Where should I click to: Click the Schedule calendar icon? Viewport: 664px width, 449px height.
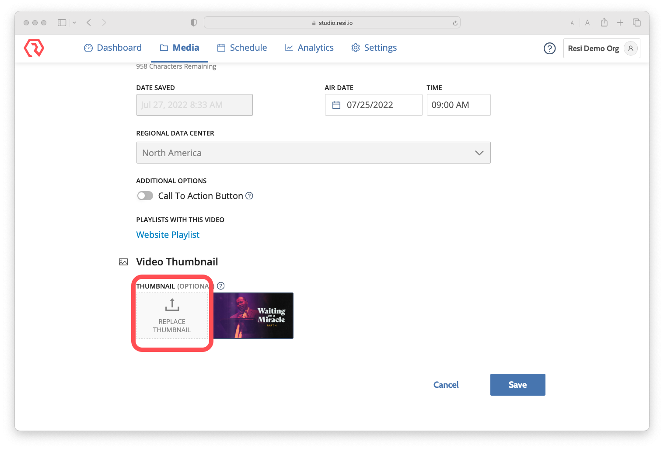point(221,47)
